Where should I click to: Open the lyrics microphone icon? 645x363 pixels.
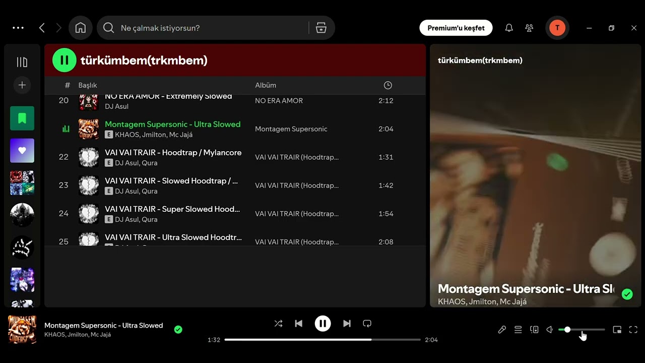pyautogui.click(x=502, y=330)
